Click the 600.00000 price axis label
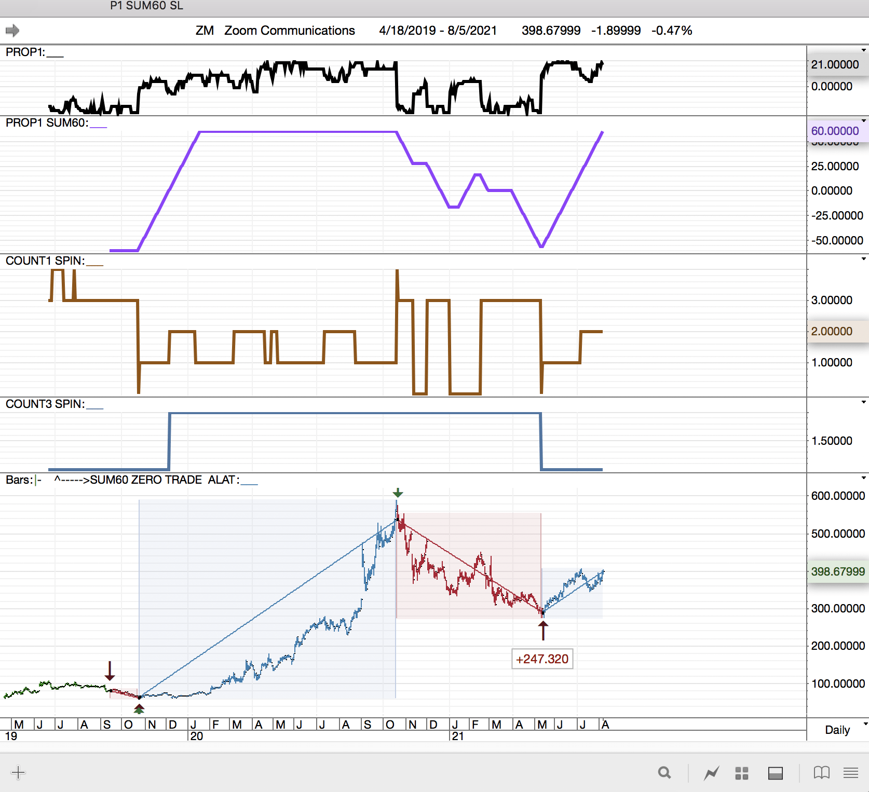 tap(838, 496)
